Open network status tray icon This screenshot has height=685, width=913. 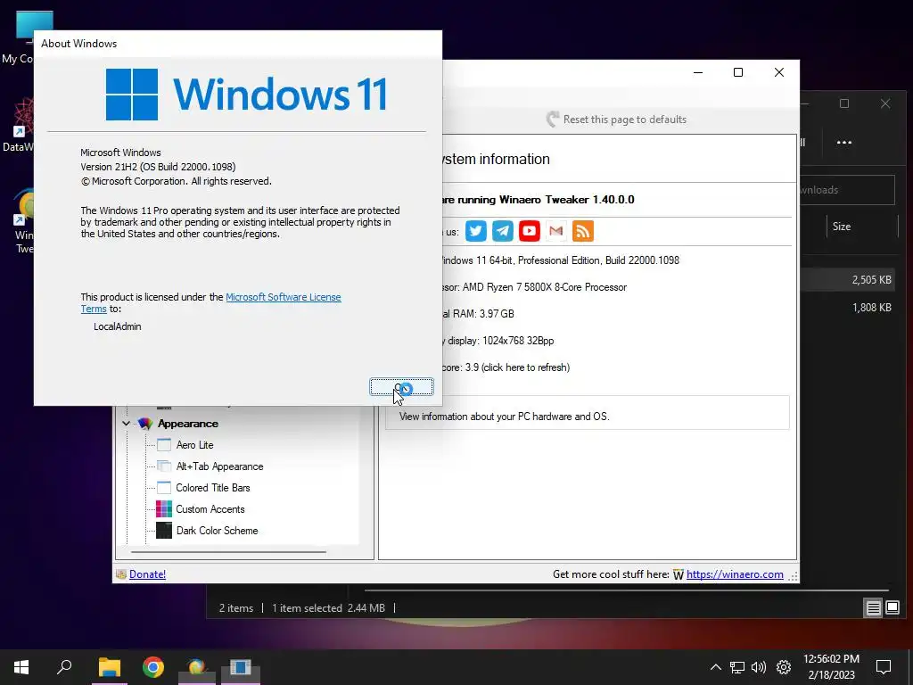pos(737,667)
